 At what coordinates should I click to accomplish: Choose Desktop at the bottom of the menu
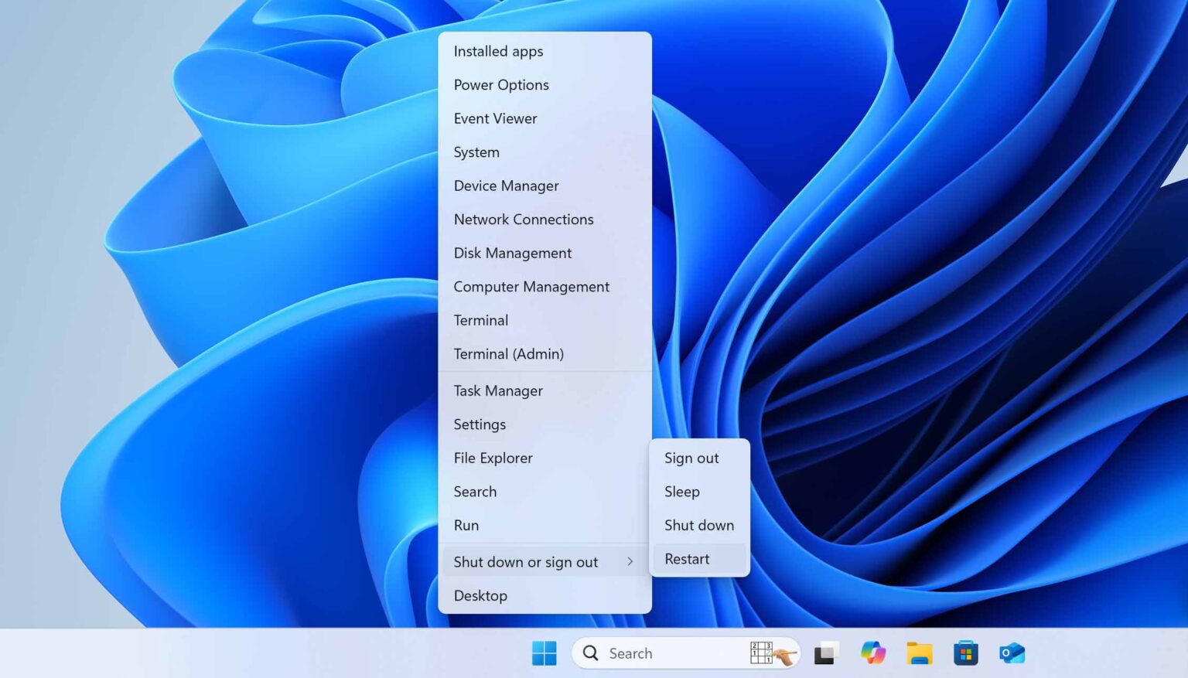pyautogui.click(x=480, y=596)
